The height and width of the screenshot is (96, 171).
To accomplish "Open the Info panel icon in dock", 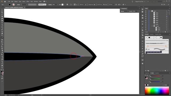I will point(142,18).
